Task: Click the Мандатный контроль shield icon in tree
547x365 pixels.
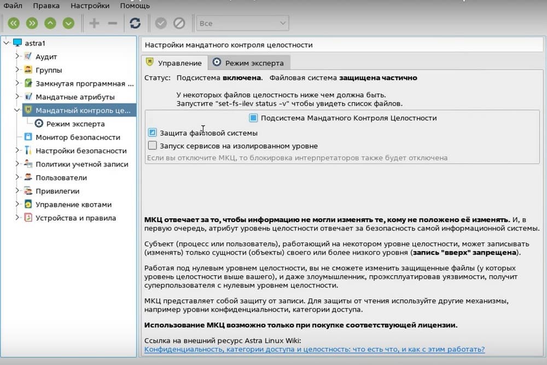Action: (28, 110)
